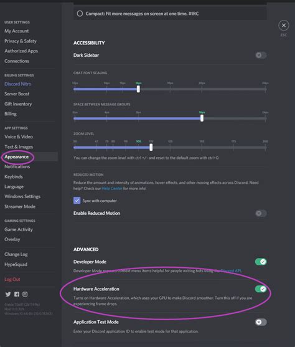Screen dimensions: 295x347
Task: Click the zoom level slider handle
Action: click(151, 147)
